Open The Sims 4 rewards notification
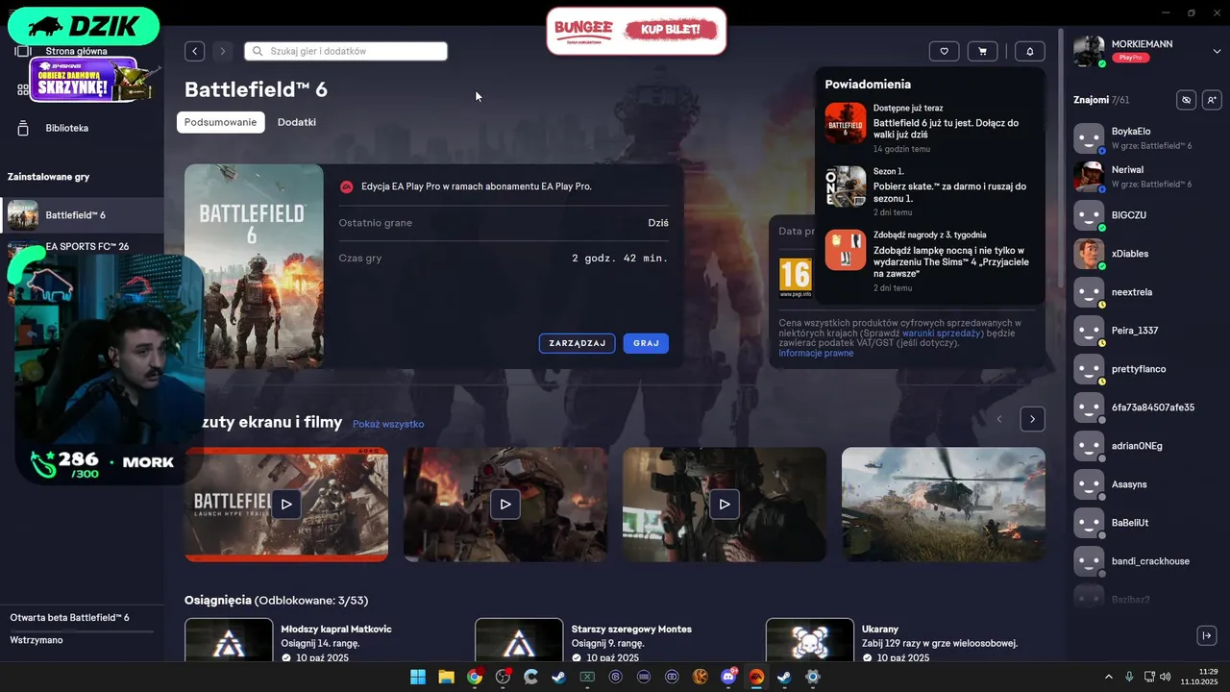This screenshot has height=692, width=1230. (x=929, y=260)
